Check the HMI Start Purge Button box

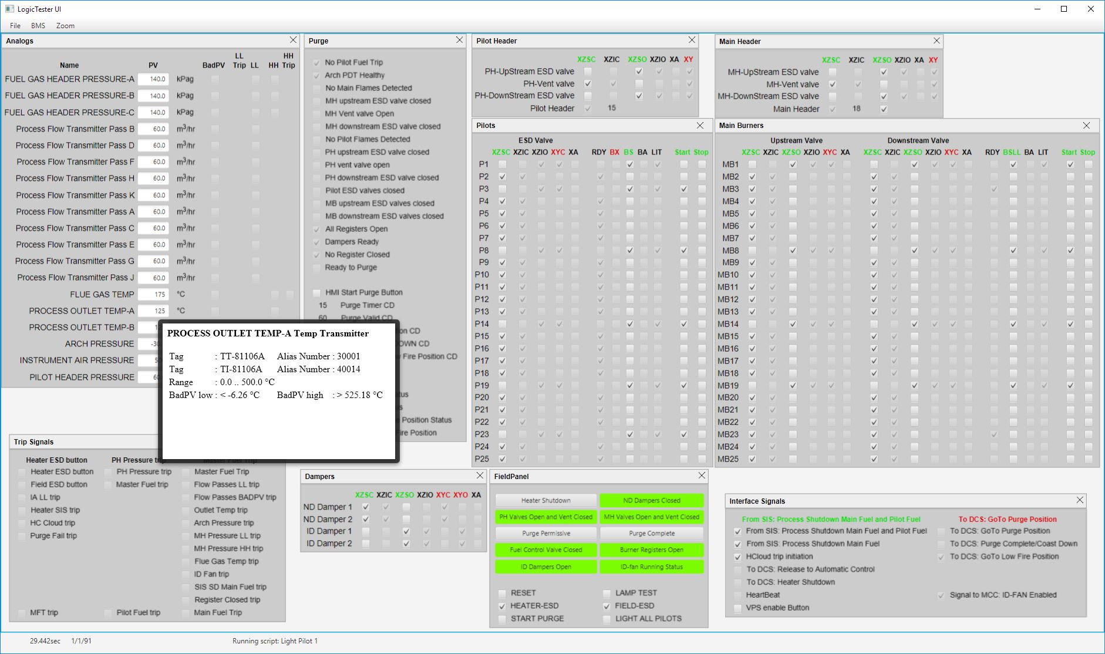317,292
